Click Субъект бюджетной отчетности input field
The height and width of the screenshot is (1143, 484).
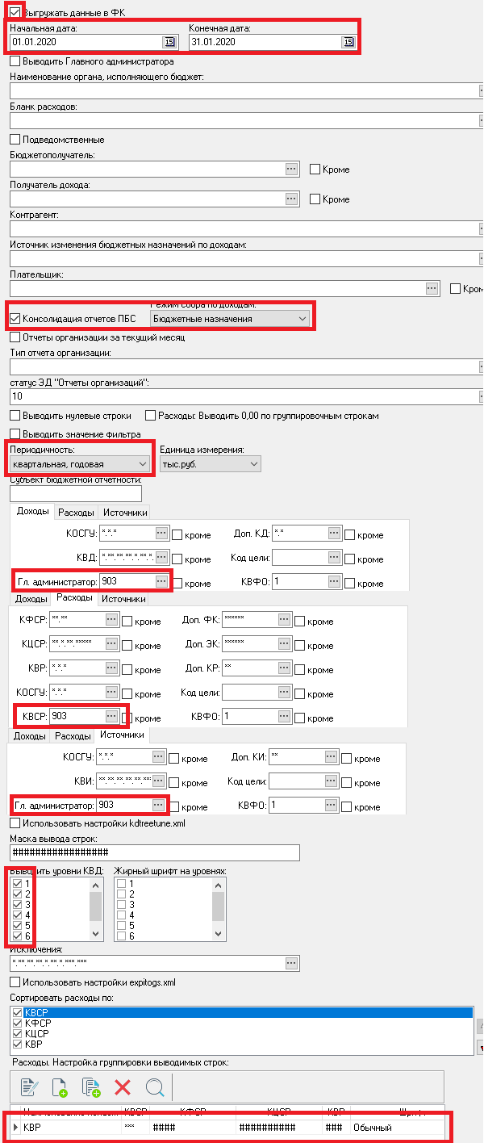tap(75, 493)
